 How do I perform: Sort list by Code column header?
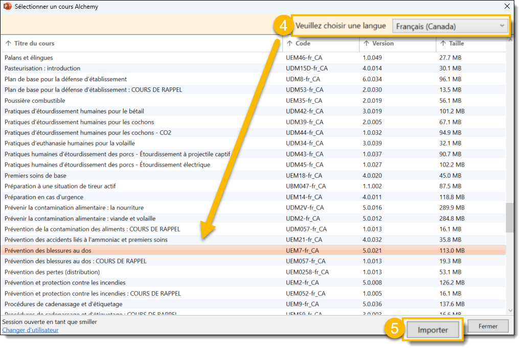pos(303,43)
